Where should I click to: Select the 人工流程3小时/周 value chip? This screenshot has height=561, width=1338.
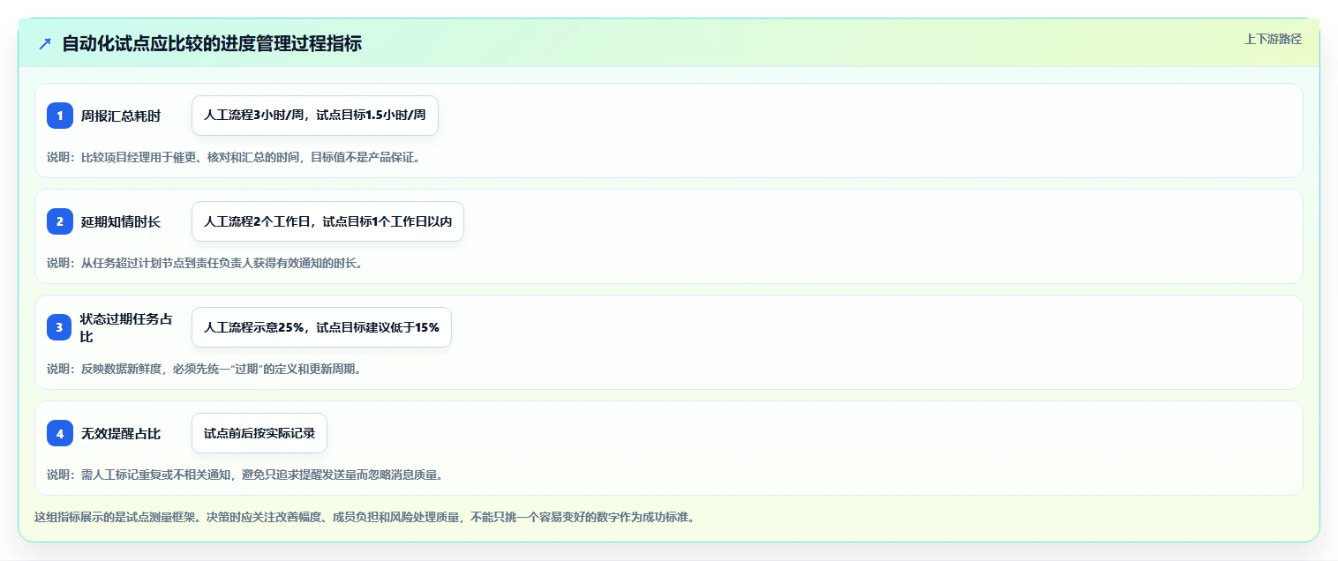coord(315,116)
